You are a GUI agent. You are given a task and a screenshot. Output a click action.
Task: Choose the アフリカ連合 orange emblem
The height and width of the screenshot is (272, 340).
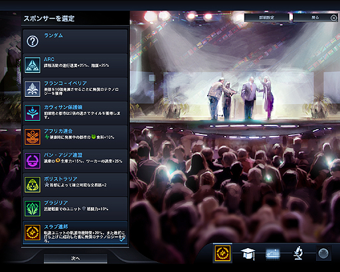[33, 137]
